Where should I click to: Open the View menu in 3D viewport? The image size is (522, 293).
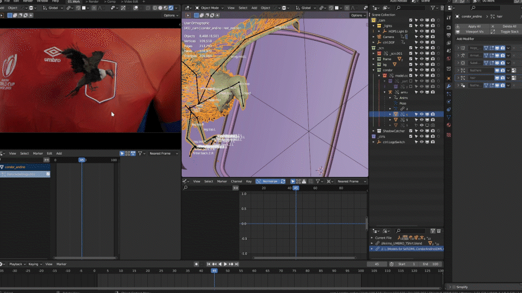click(231, 8)
